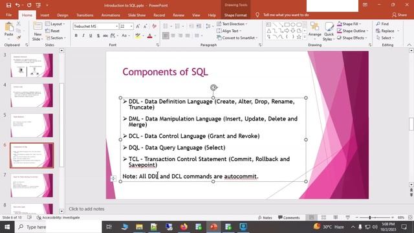Switch to the Transitions tab
Viewport: 414px width, 233px height.
point(85,15)
